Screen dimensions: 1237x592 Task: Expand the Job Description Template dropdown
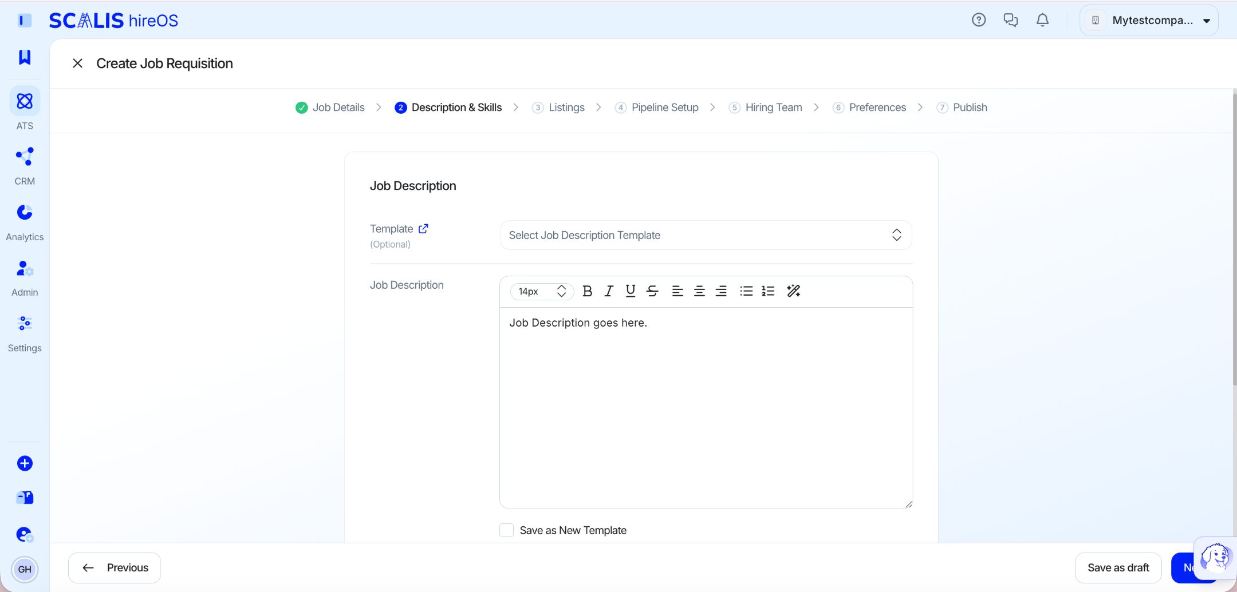point(706,235)
